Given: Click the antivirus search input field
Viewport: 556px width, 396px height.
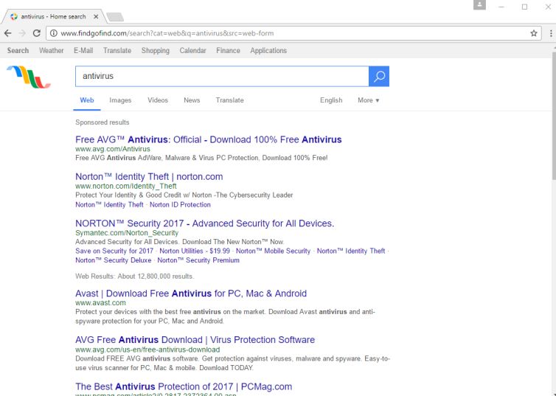Looking at the screenshot, I should (222, 76).
